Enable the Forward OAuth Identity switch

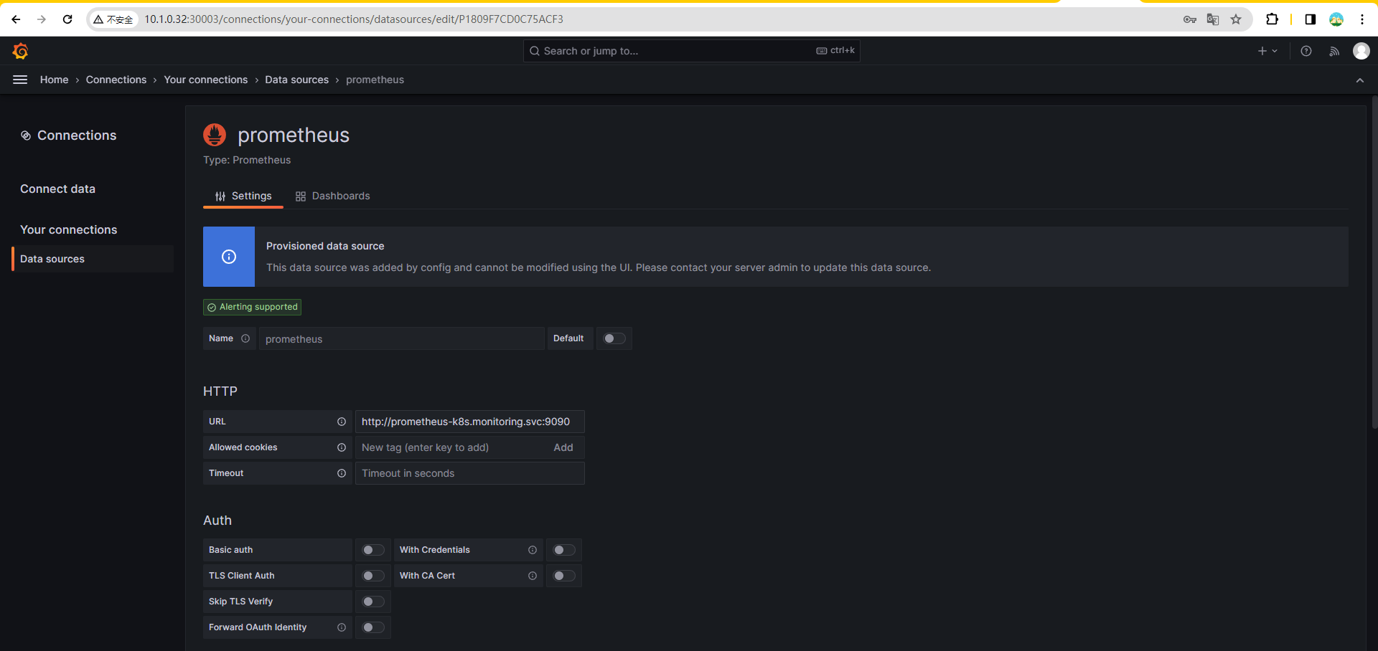tap(373, 627)
